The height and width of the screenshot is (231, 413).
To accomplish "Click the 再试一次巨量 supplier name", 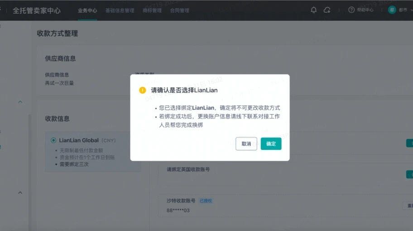I will pyautogui.click(x=59, y=83).
